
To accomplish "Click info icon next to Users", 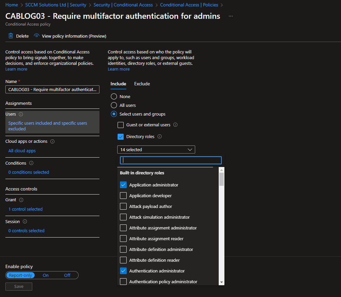I will click(x=21, y=114).
